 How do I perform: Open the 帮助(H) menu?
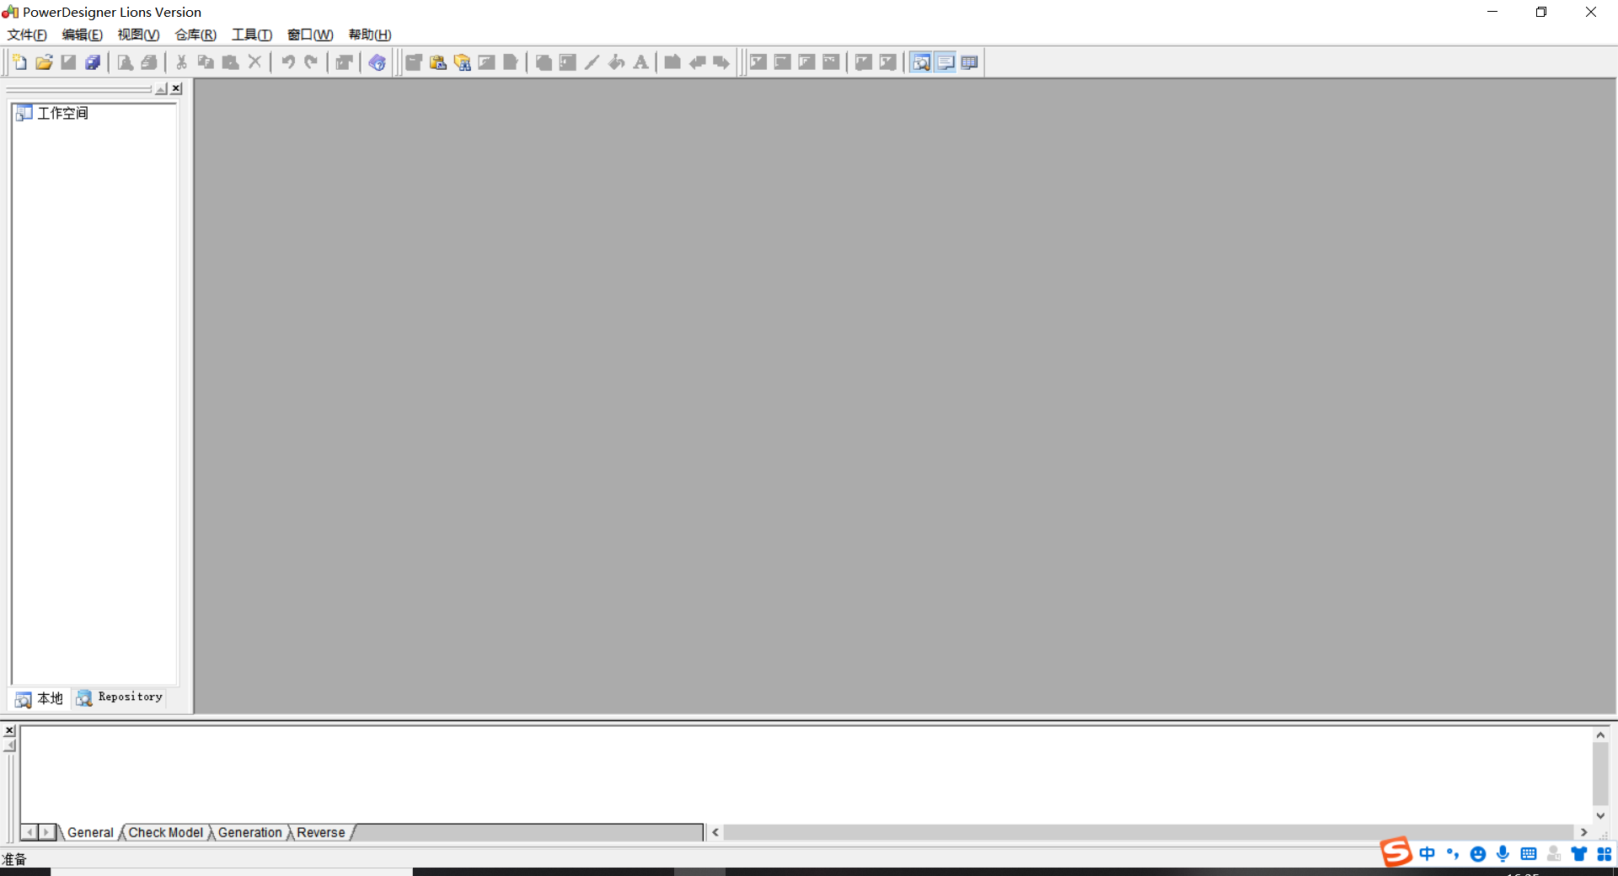pyautogui.click(x=370, y=35)
